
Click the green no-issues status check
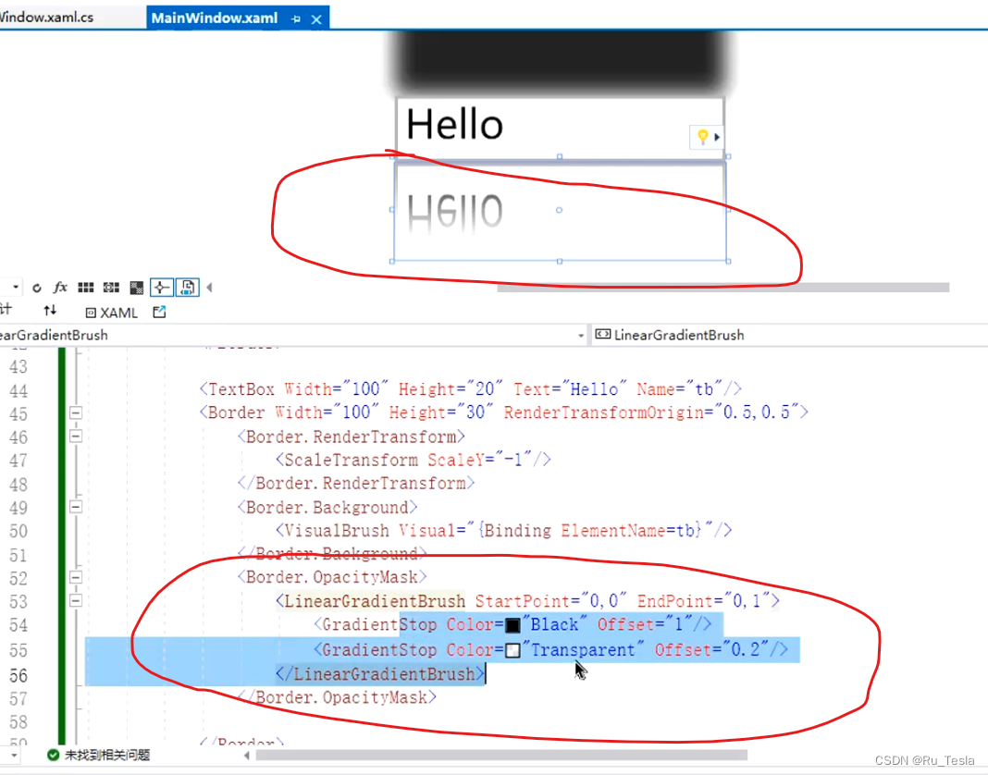tap(54, 755)
